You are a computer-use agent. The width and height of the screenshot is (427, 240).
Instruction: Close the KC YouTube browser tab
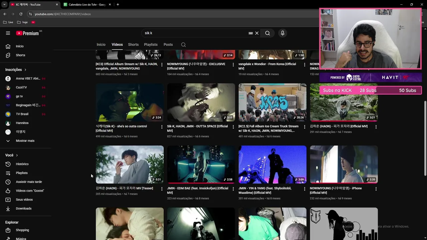(57, 5)
